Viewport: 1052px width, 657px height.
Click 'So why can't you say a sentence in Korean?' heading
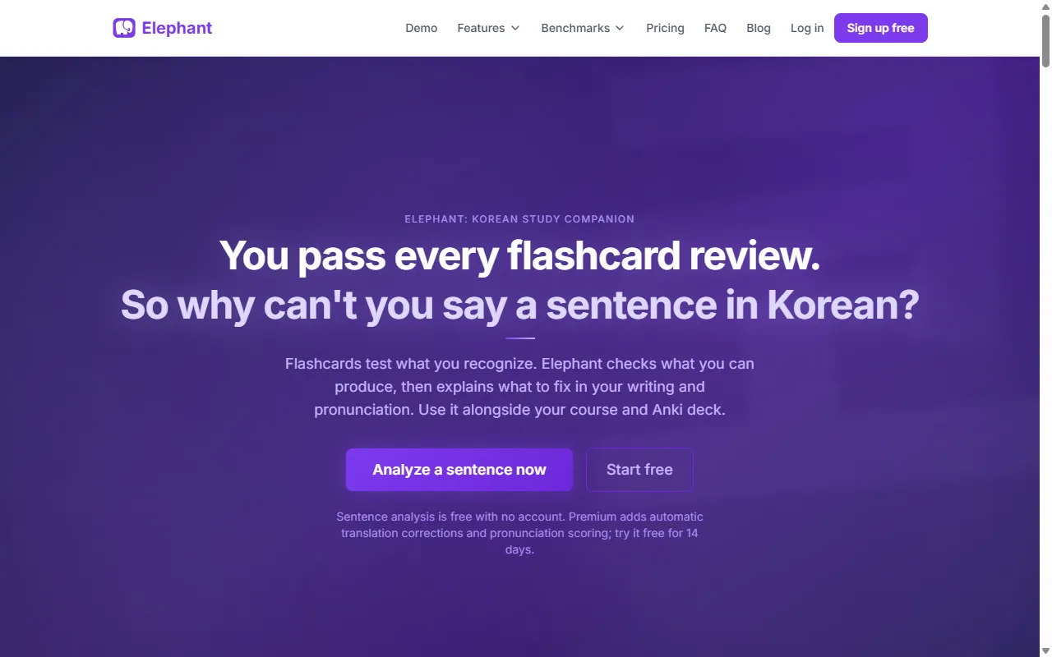click(519, 306)
